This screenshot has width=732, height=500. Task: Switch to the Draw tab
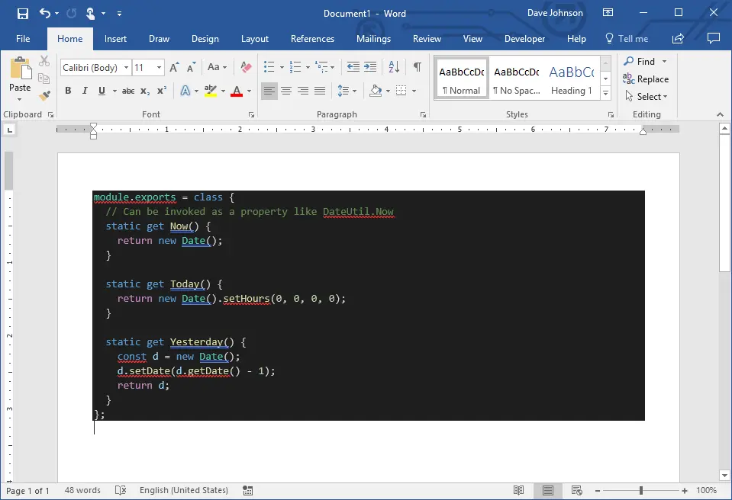[160, 39]
